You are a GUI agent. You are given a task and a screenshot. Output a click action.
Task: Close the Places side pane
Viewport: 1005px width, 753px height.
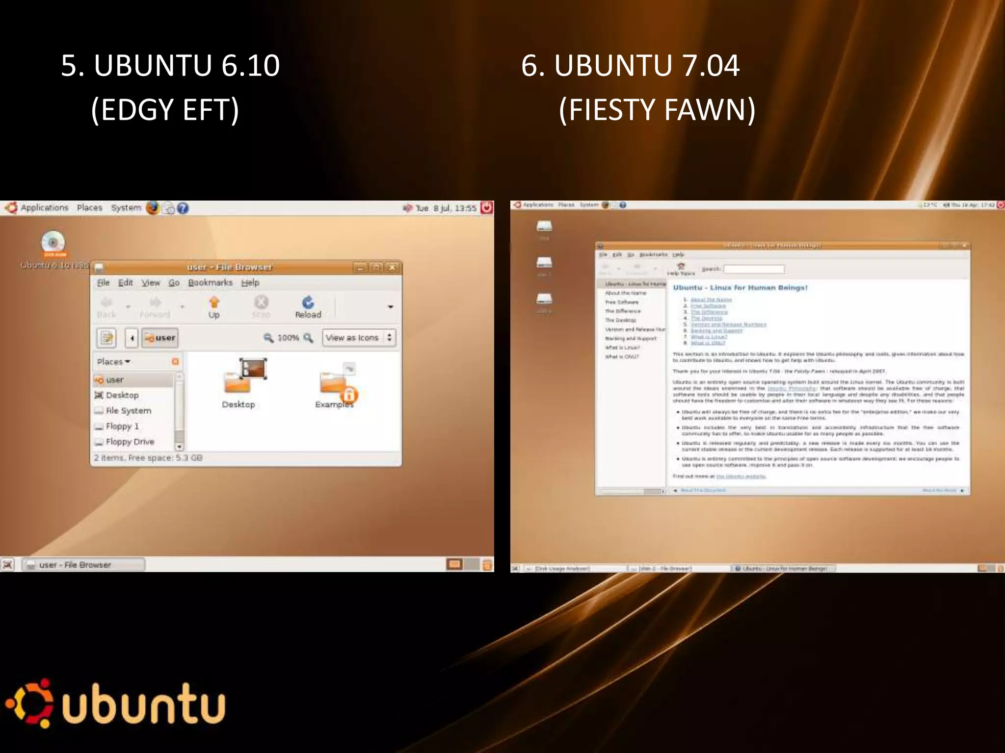[175, 362]
